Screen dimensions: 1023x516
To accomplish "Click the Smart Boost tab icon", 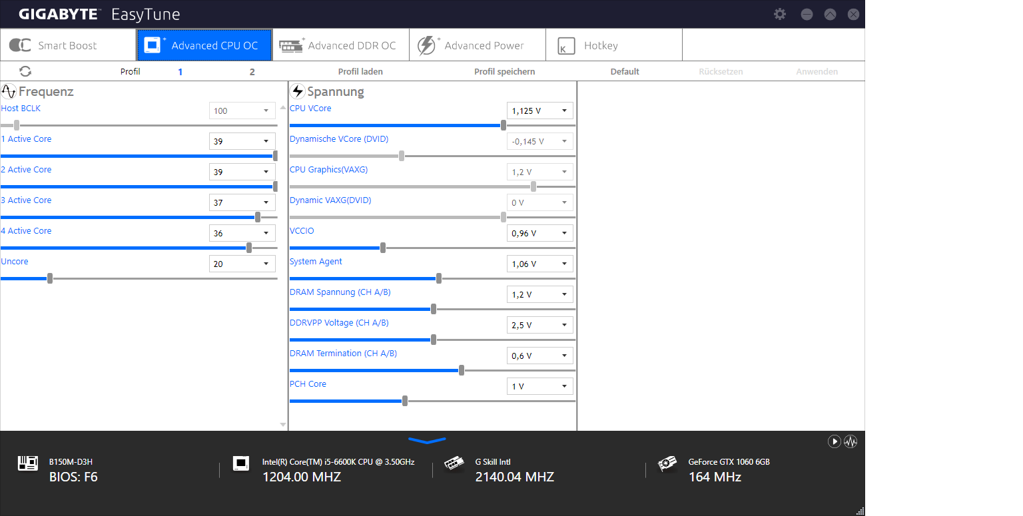I will point(20,45).
